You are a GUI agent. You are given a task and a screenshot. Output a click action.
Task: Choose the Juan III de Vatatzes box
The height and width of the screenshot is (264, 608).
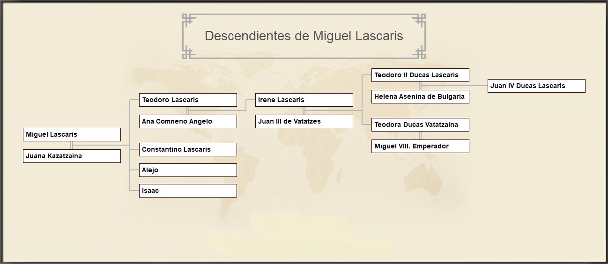click(x=304, y=121)
